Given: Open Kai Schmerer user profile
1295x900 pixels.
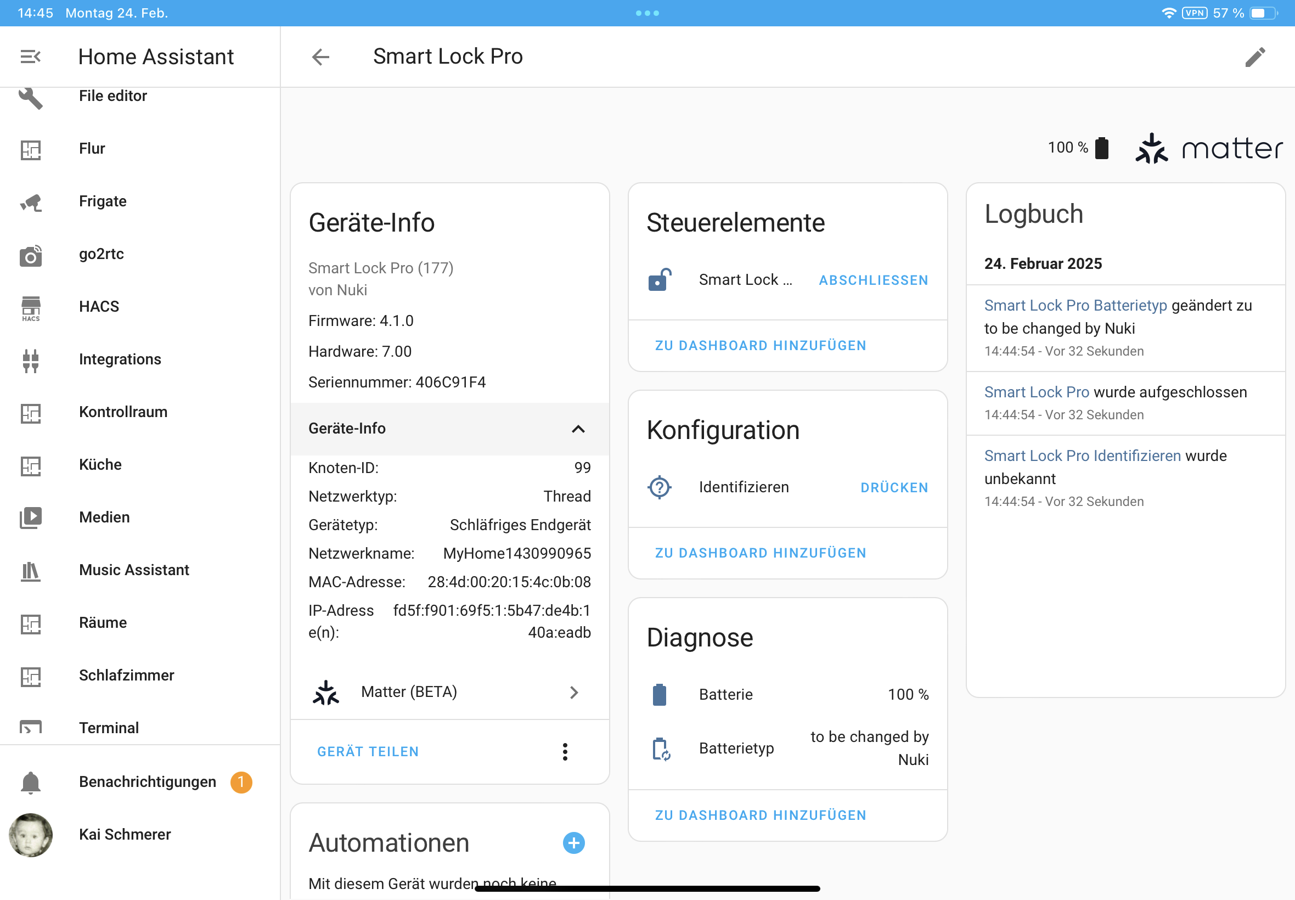Looking at the screenshot, I should tap(125, 834).
